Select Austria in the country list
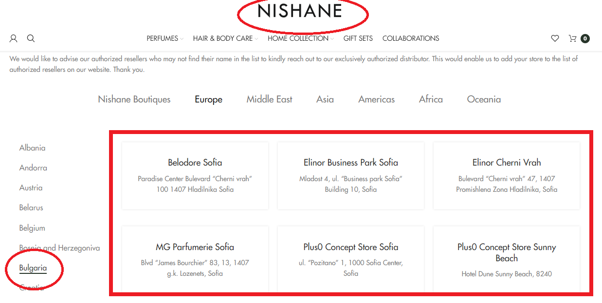The image size is (602, 303). [31, 188]
